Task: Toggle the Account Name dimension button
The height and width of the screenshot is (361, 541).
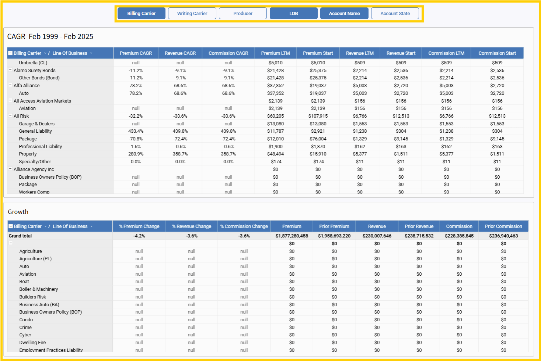Action: [x=344, y=14]
